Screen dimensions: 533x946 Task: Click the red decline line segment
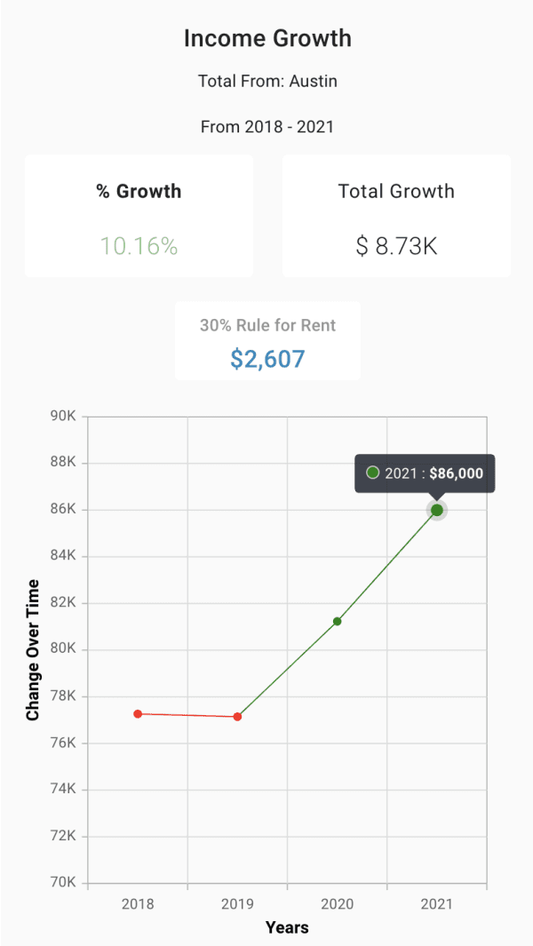(187, 715)
